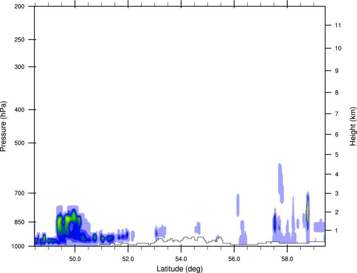Screen dimensions: 357x273
Task: Click the Latitude (deg) axis title
Action: [179, 269]
